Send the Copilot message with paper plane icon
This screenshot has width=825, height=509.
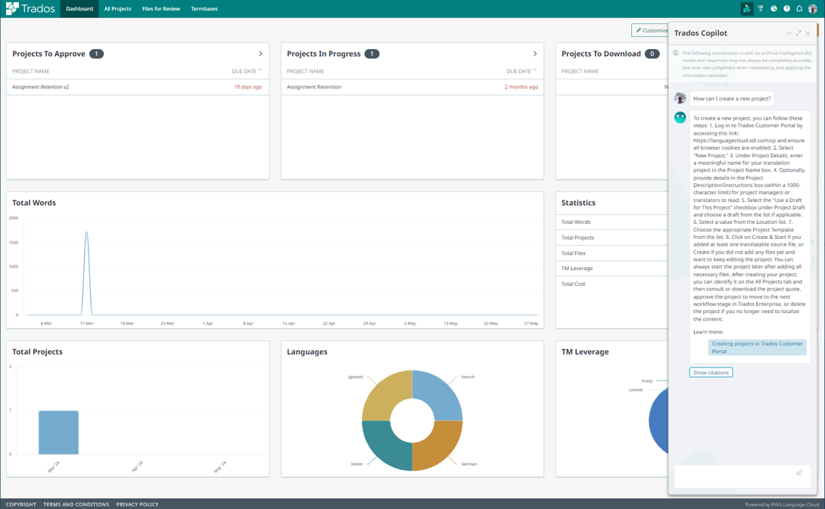[x=799, y=473]
